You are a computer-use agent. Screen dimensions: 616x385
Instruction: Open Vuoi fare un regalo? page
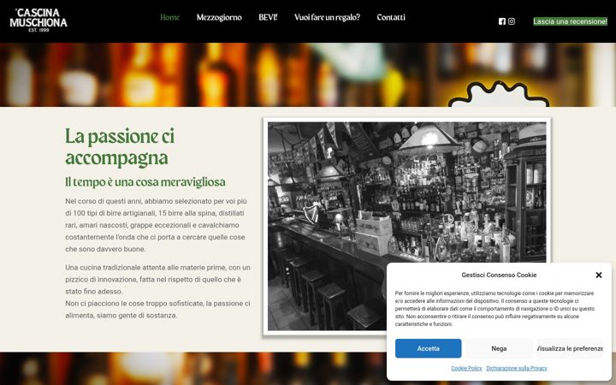(x=327, y=17)
